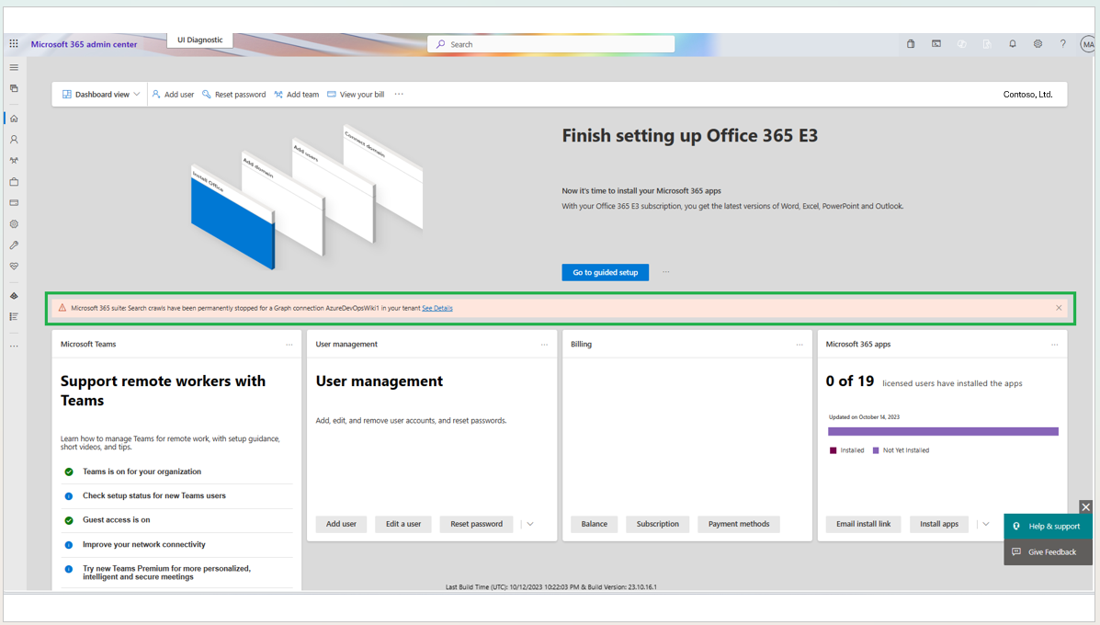Screen dimensions: 1100x625
Task: Open the Users person icon in sidebar
Action: pos(14,140)
